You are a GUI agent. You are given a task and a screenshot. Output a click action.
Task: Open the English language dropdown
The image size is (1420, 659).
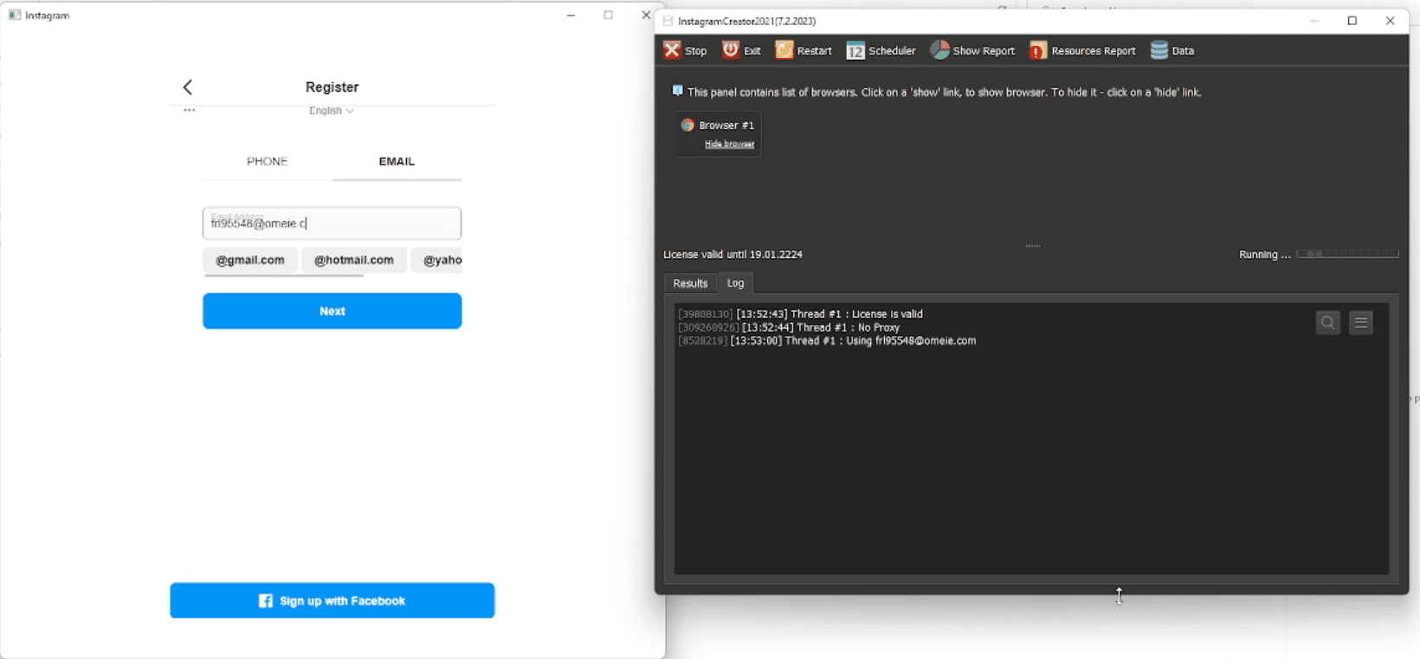[332, 111]
